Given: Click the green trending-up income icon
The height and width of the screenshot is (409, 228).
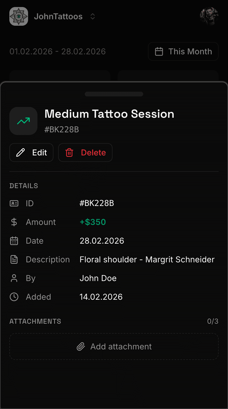Looking at the screenshot, I should tap(23, 121).
